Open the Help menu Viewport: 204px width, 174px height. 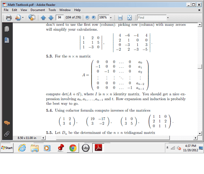tap(77, 10)
